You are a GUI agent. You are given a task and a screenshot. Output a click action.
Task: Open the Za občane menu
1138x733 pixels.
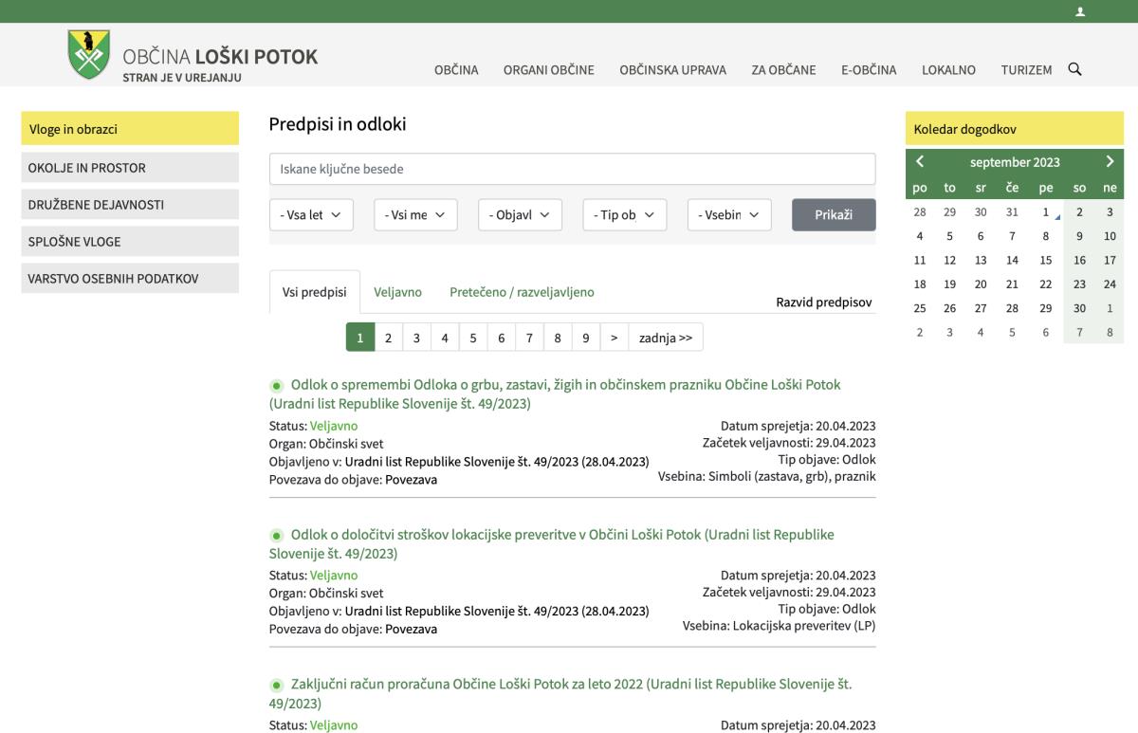pos(783,69)
